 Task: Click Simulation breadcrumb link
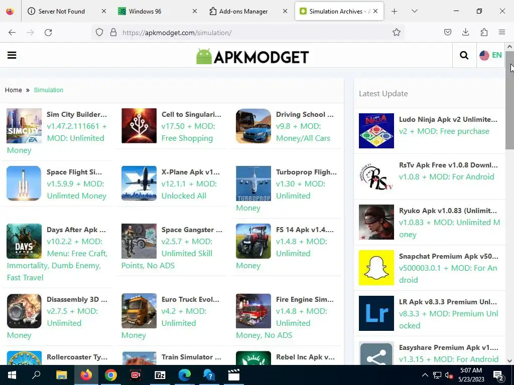[x=49, y=90]
